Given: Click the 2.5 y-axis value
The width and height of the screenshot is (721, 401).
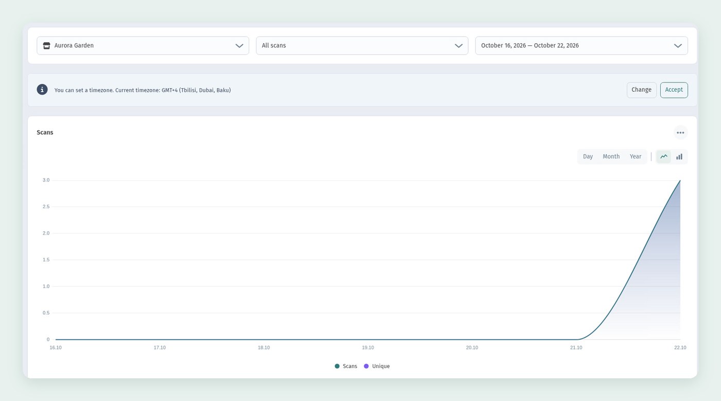Looking at the screenshot, I should [x=46, y=207].
